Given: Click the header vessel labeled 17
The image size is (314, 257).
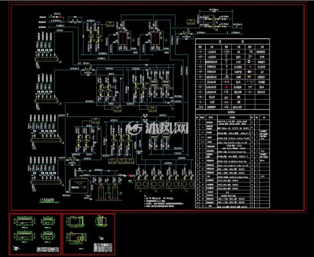Looking at the screenshot, I should point(47,101).
